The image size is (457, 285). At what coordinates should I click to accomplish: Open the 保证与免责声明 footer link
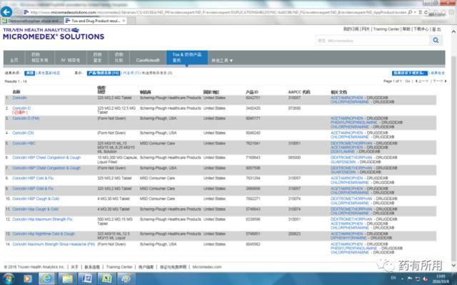(x=173, y=267)
